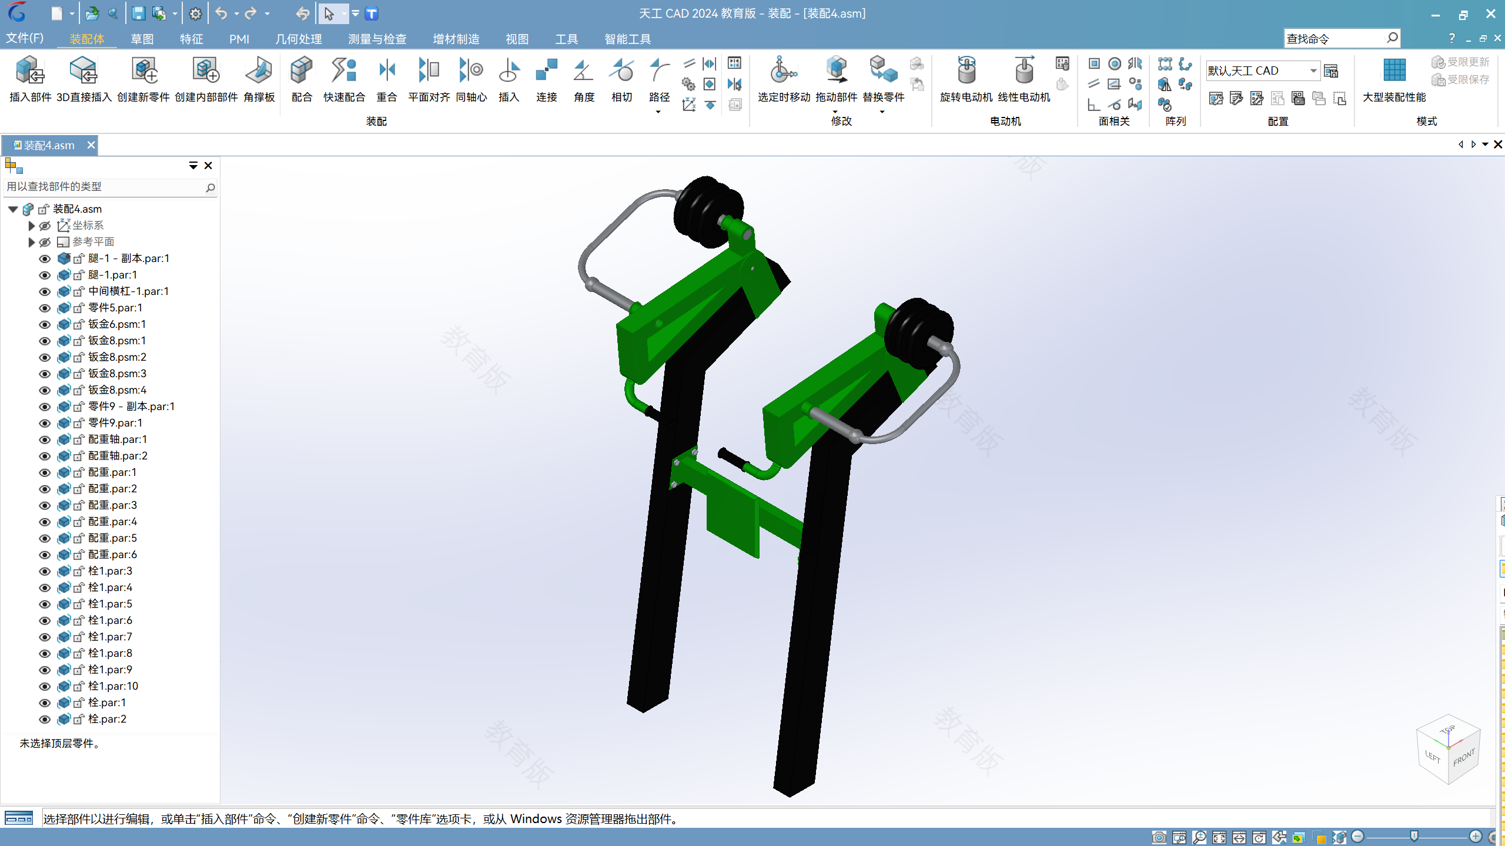The image size is (1505, 846).
Task: Choose the 角度 angle constraint
Action: [584, 79]
